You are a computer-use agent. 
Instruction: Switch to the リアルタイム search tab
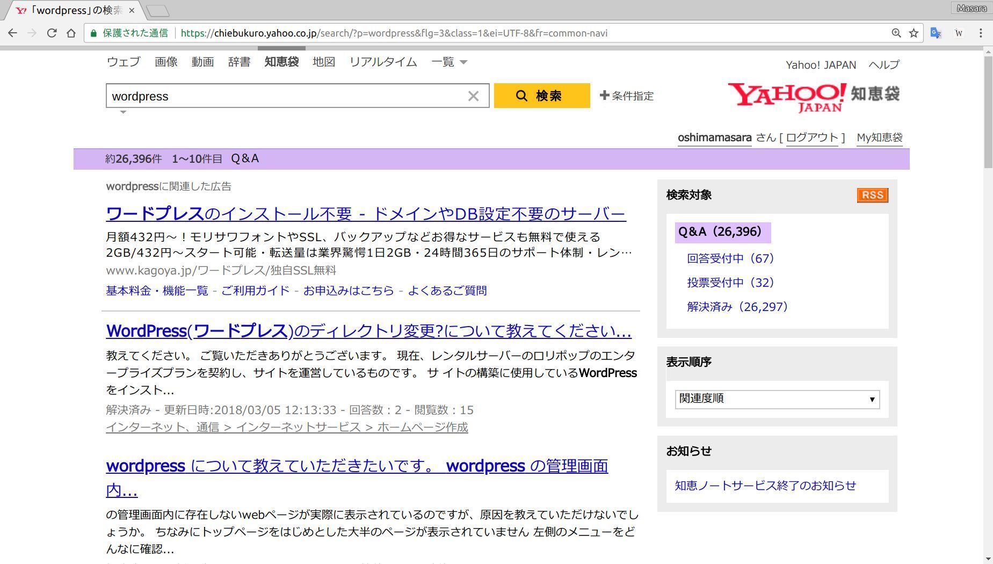(383, 62)
